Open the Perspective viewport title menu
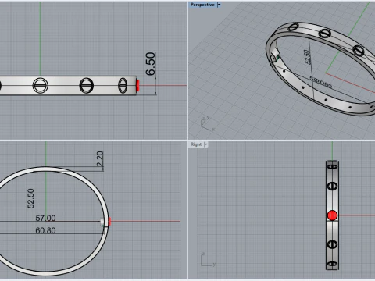 click(202, 5)
